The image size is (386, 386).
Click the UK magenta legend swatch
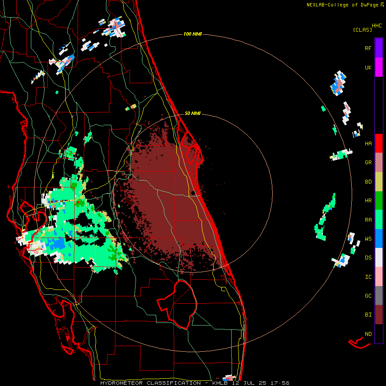point(379,67)
